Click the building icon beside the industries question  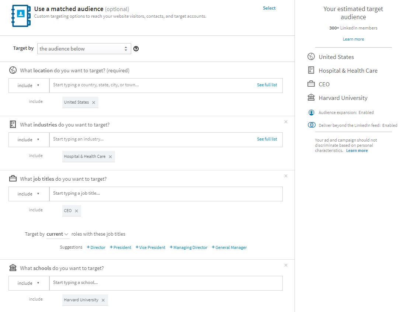13,124
